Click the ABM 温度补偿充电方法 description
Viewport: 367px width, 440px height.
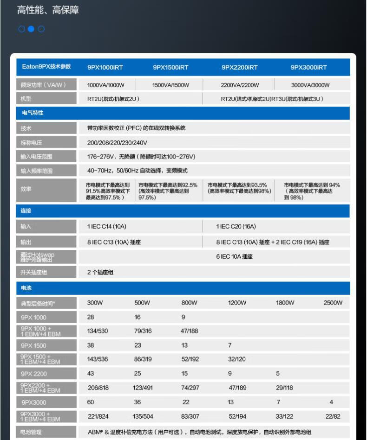[199, 432]
